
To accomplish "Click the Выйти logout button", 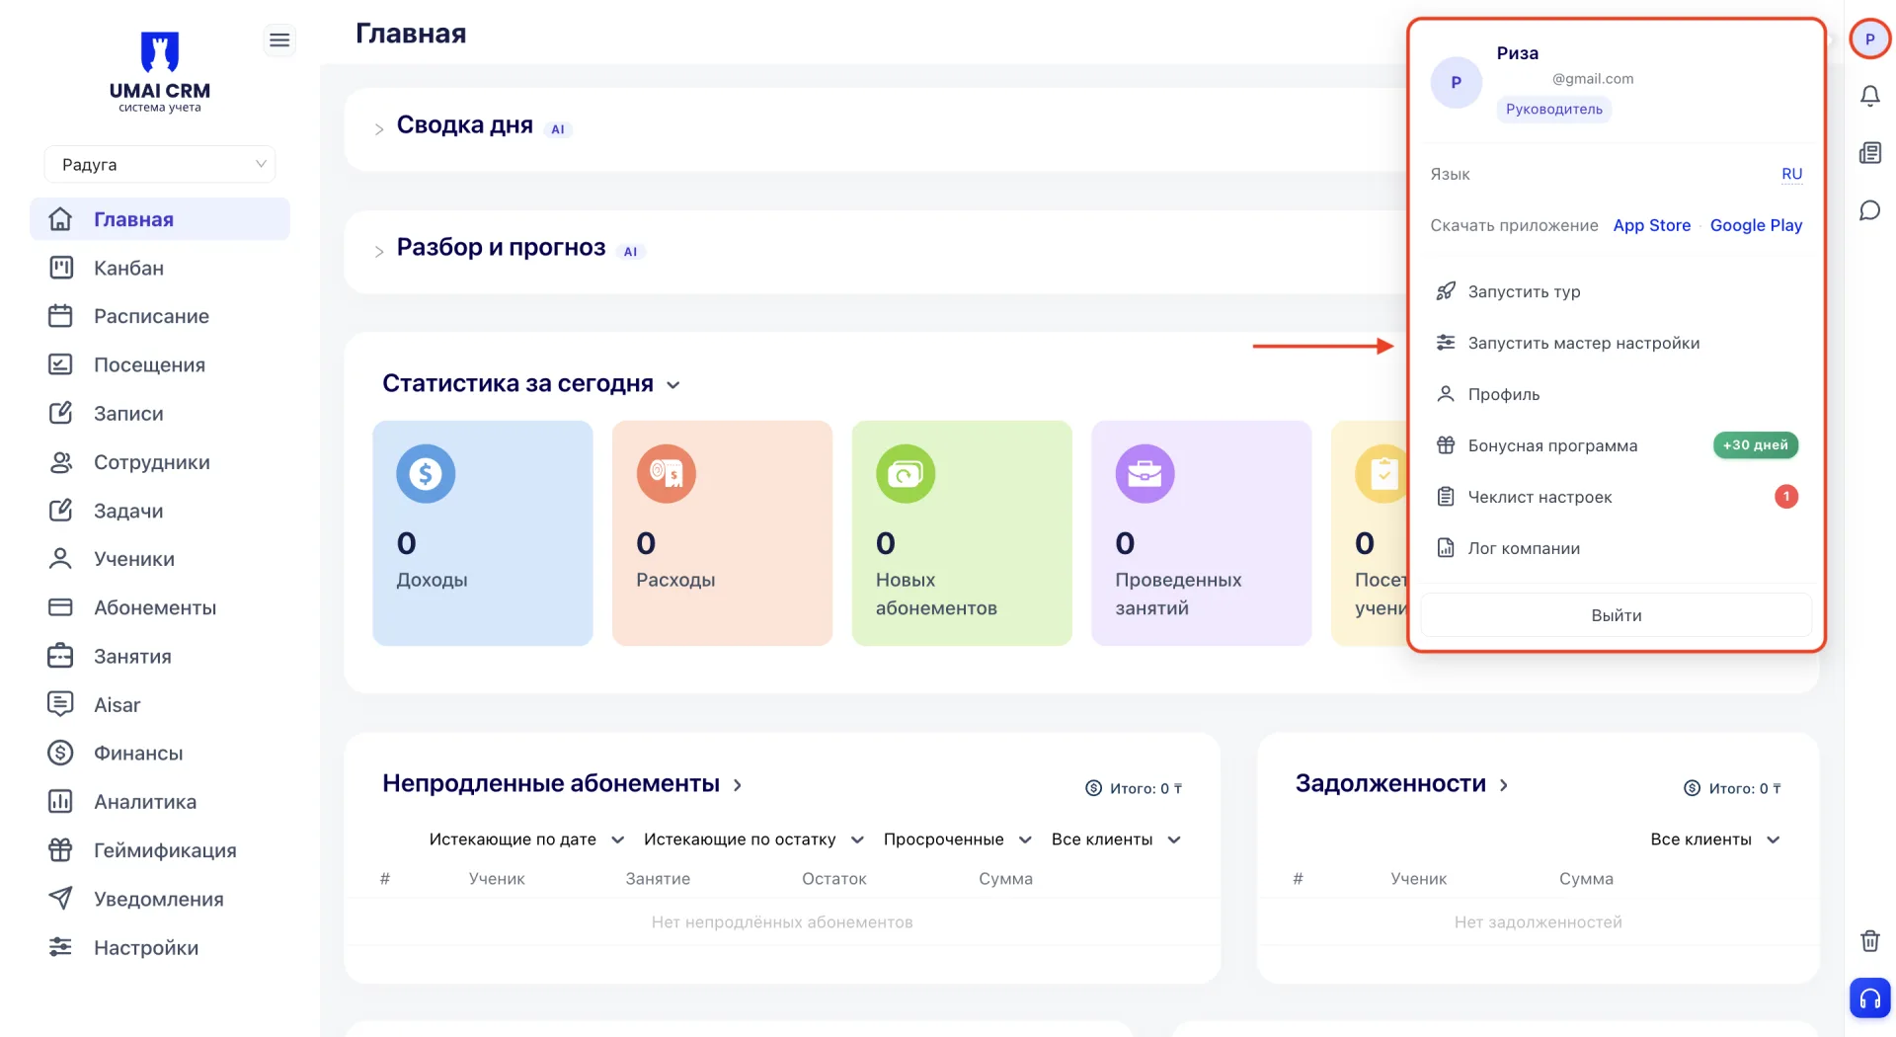I will pos(1617,615).
